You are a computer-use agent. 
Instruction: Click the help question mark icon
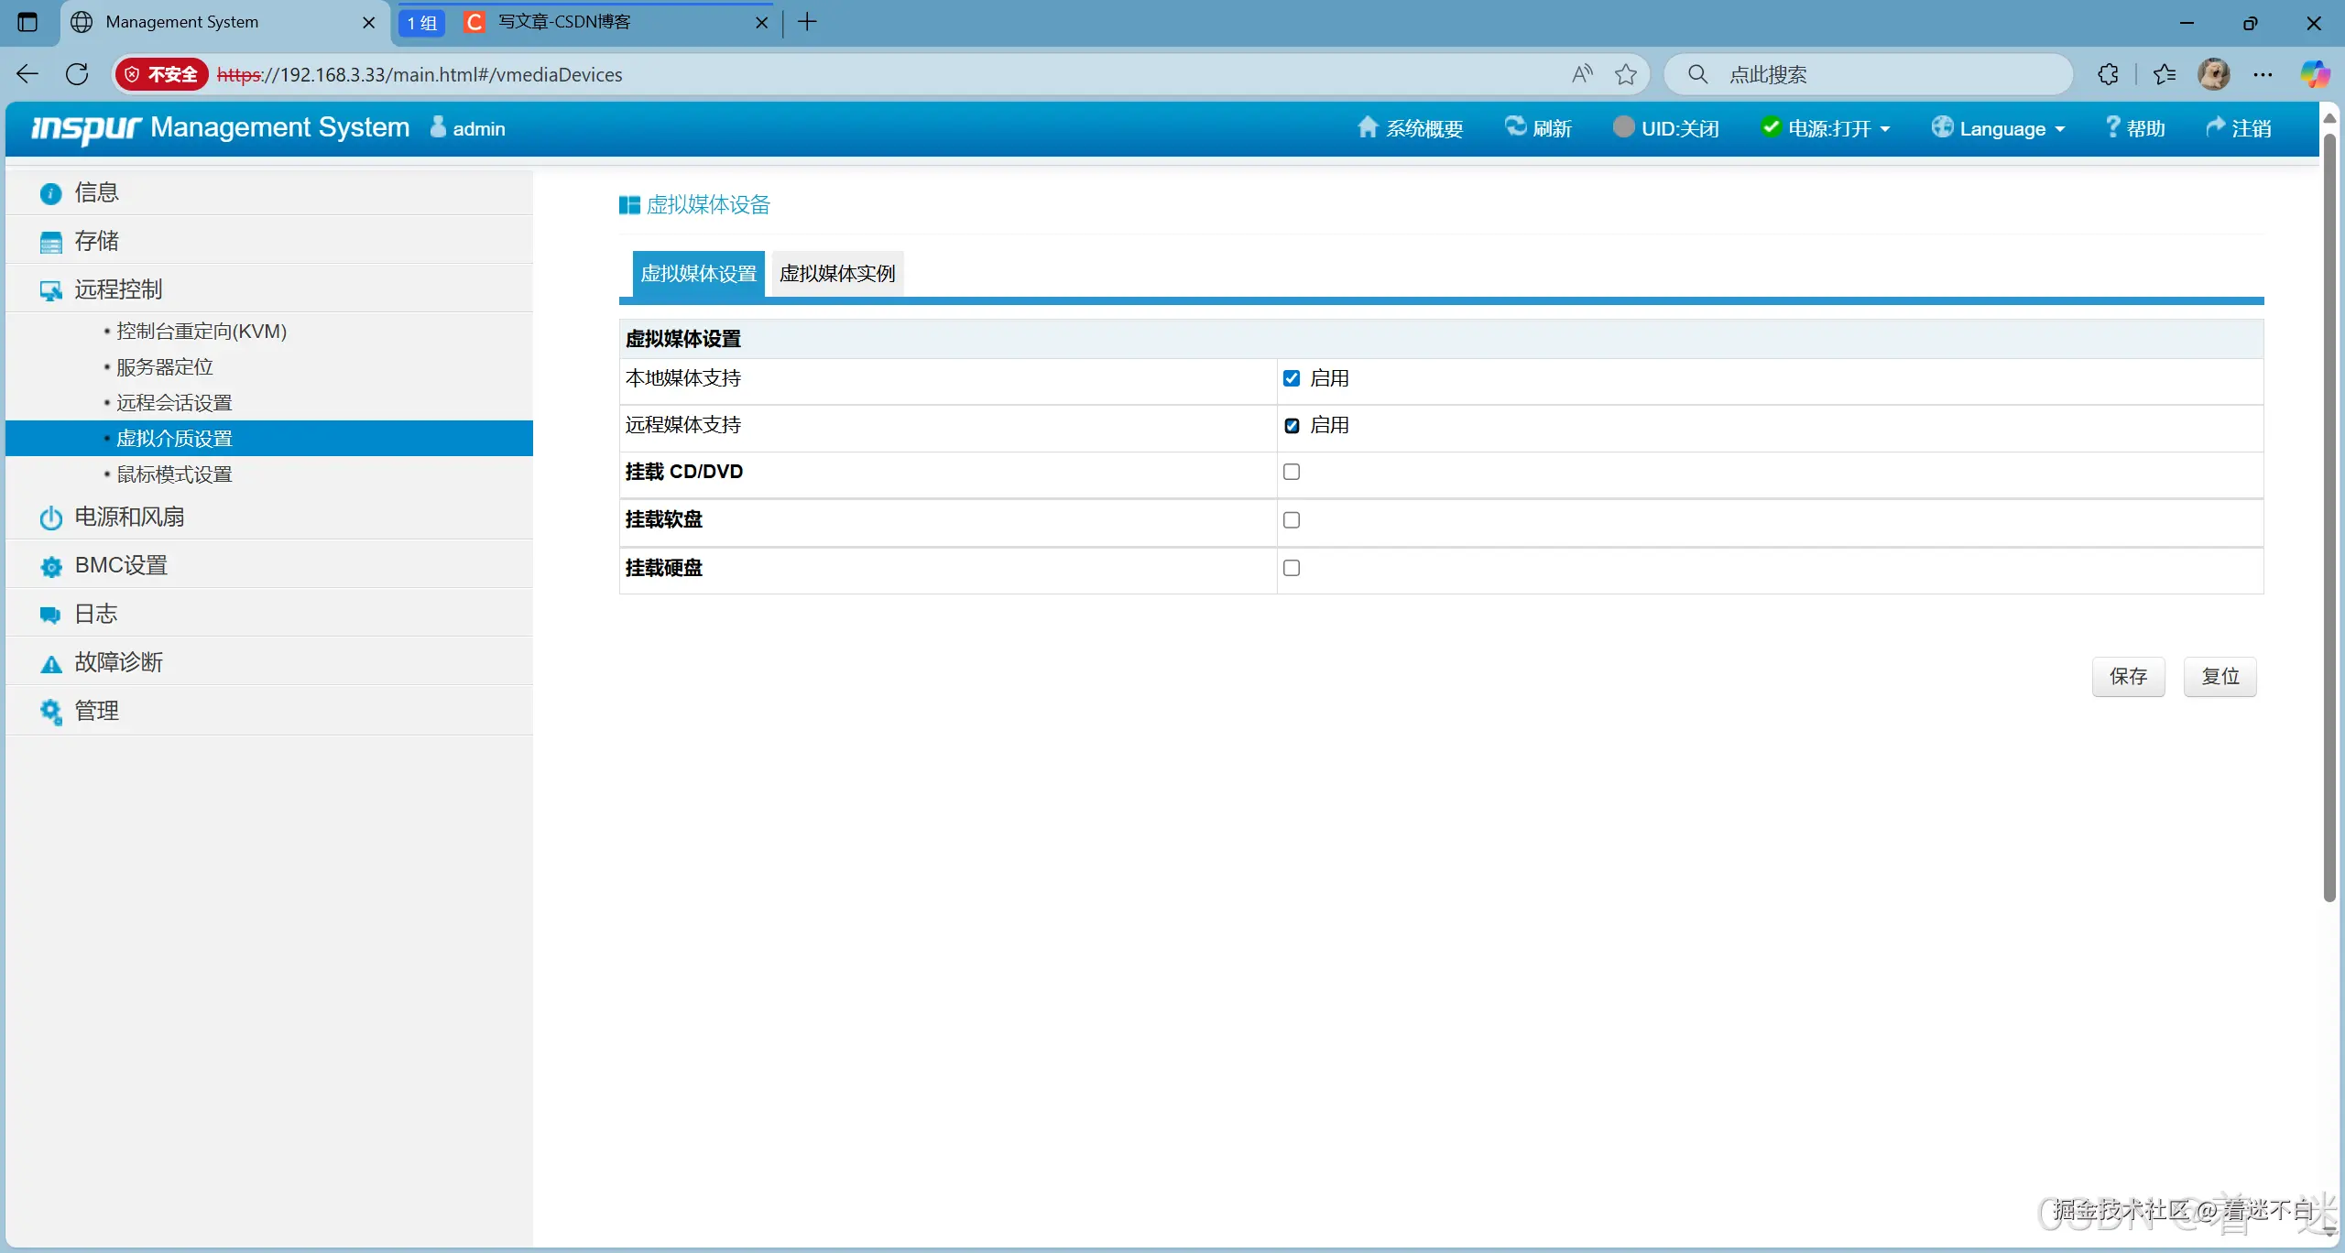point(2112,127)
